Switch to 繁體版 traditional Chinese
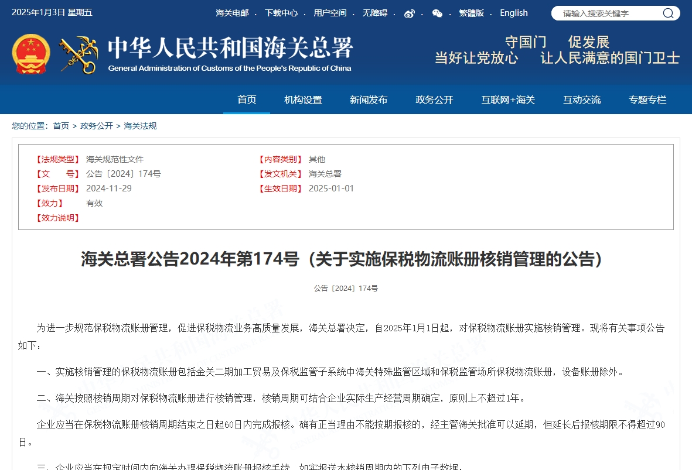Image resolution: width=692 pixels, height=470 pixels. (x=471, y=13)
